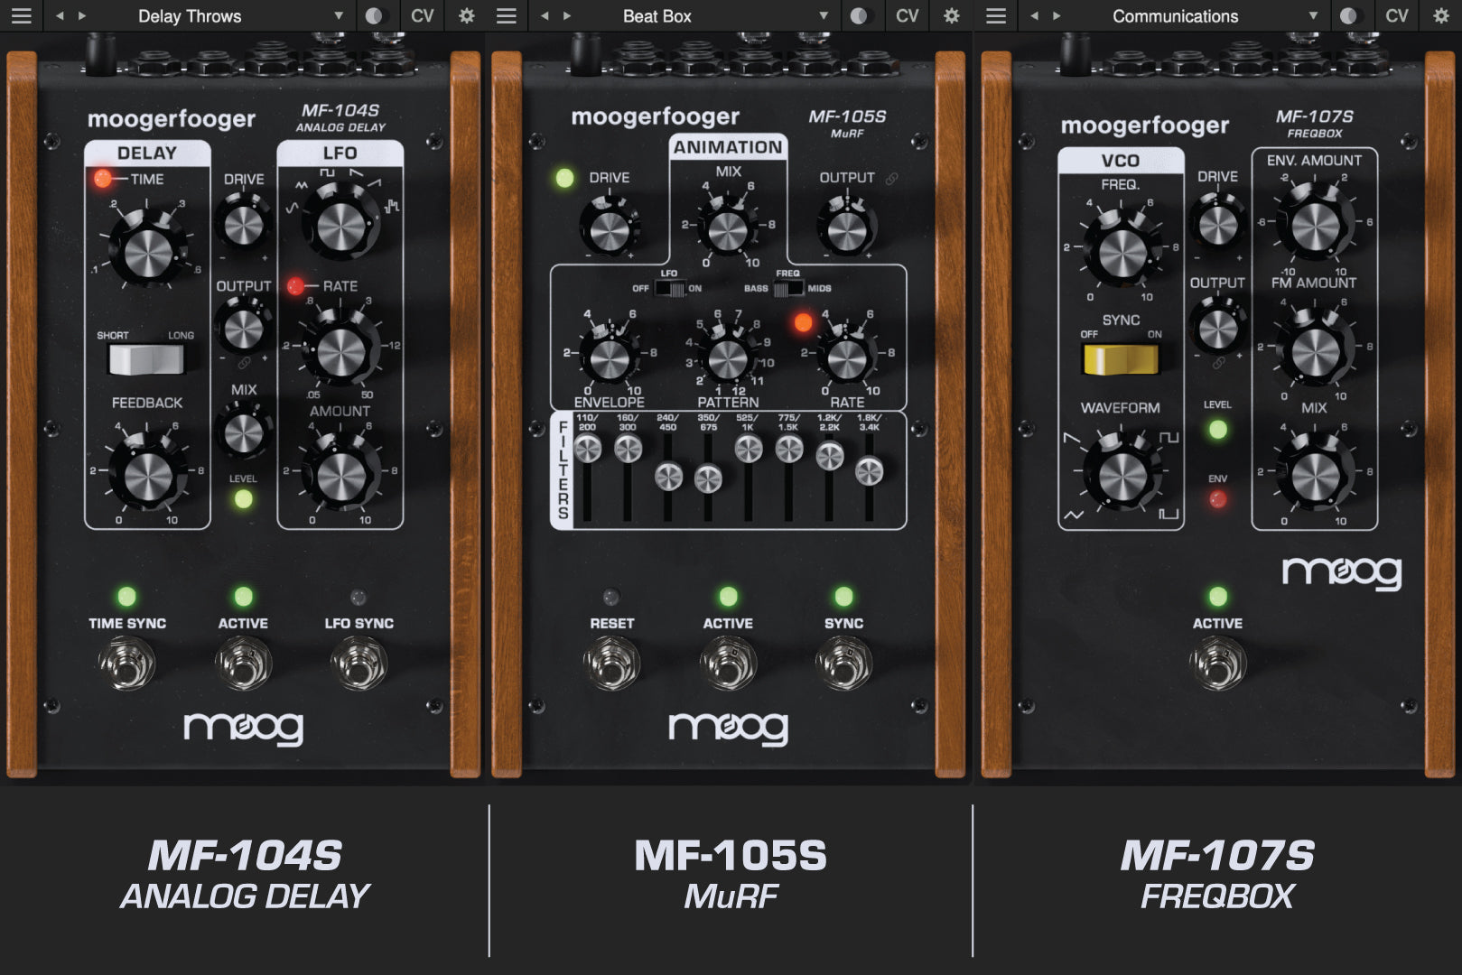
Task: Click next preset arrow beside Beat Box
Action: click(x=567, y=16)
